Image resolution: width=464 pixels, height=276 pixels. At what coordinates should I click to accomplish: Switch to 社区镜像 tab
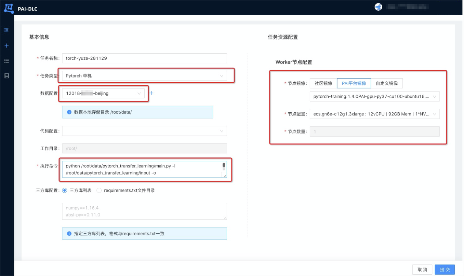323,83
